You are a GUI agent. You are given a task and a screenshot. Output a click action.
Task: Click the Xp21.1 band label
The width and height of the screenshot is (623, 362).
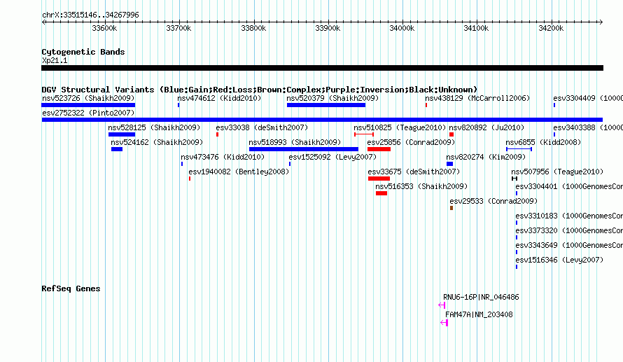[x=55, y=60]
